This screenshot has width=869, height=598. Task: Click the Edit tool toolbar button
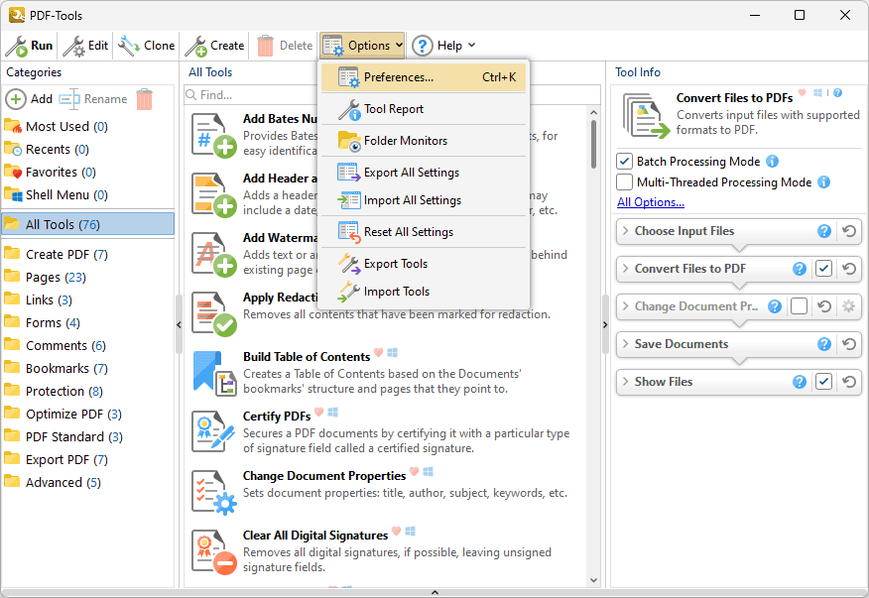pos(85,46)
